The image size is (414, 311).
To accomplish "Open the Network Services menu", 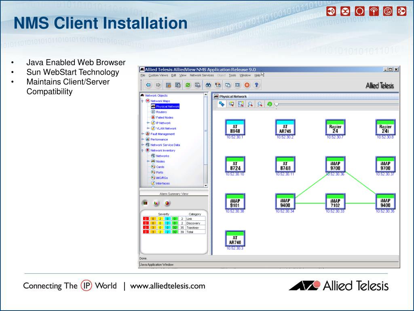I will click(202, 75).
